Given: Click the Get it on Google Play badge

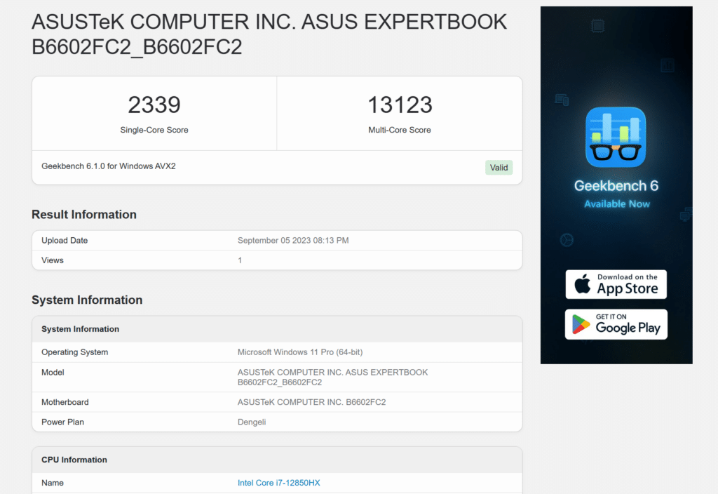Looking at the screenshot, I should 616,324.
